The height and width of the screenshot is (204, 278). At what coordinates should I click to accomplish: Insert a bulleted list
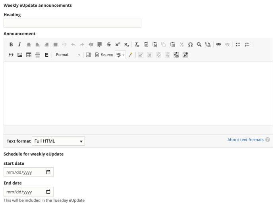[x=238, y=44]
